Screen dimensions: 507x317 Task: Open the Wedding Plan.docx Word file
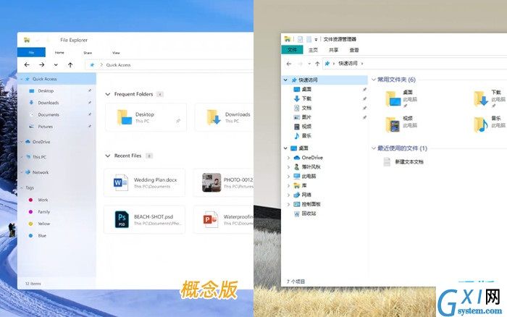click(145, 182)
